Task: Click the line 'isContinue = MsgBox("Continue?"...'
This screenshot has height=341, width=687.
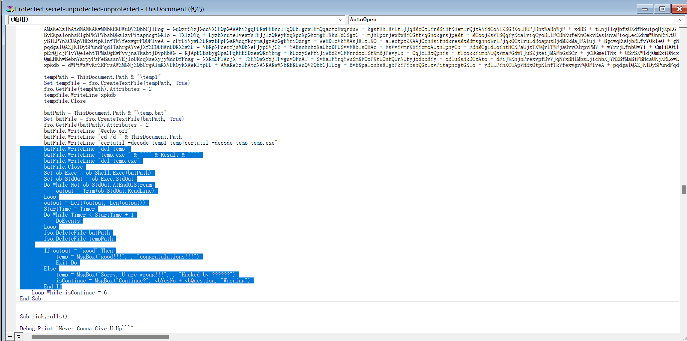Action: [x=153, y=280]
